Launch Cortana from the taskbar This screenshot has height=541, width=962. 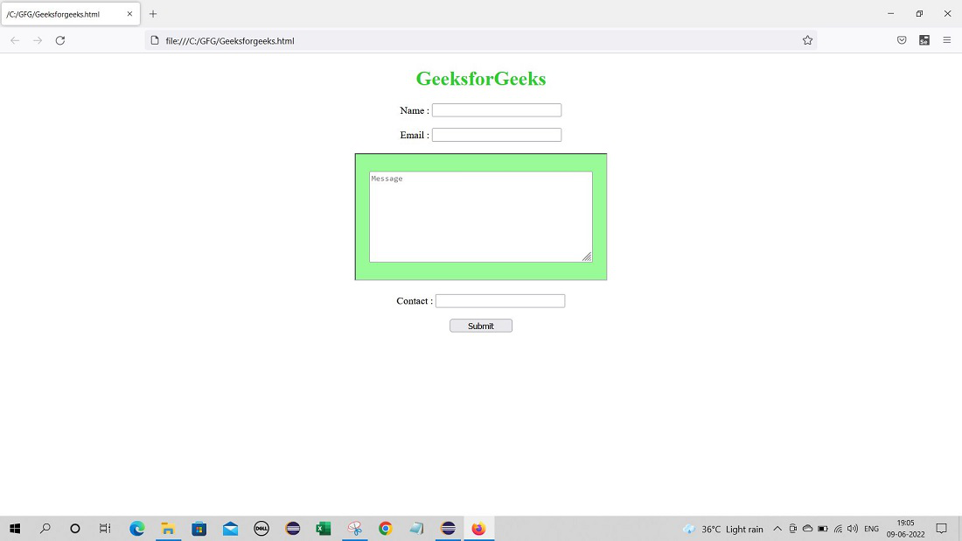click(75, 529)
